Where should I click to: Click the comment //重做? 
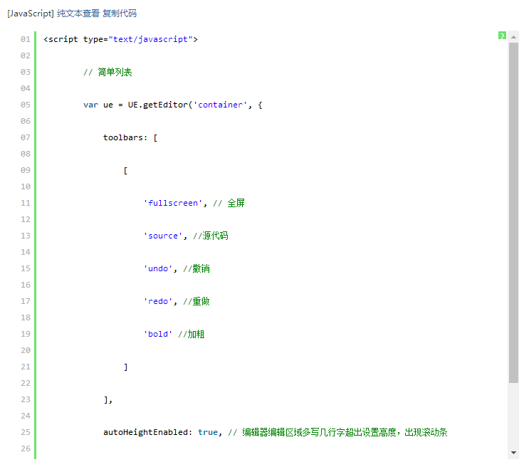click(197, 301)
